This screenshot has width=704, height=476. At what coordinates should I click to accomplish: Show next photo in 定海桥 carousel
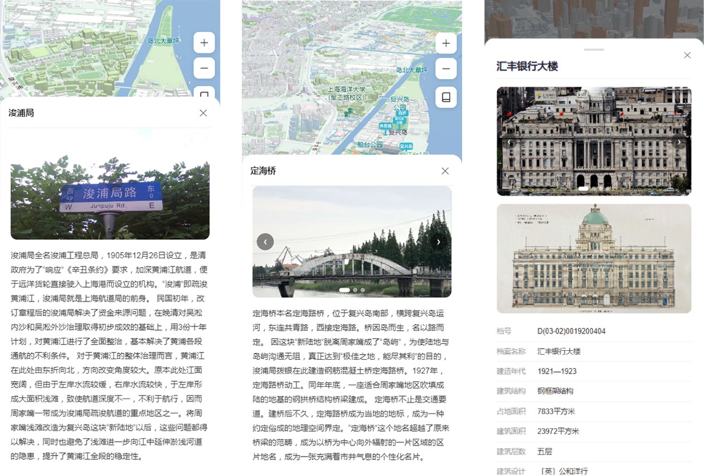439,242
